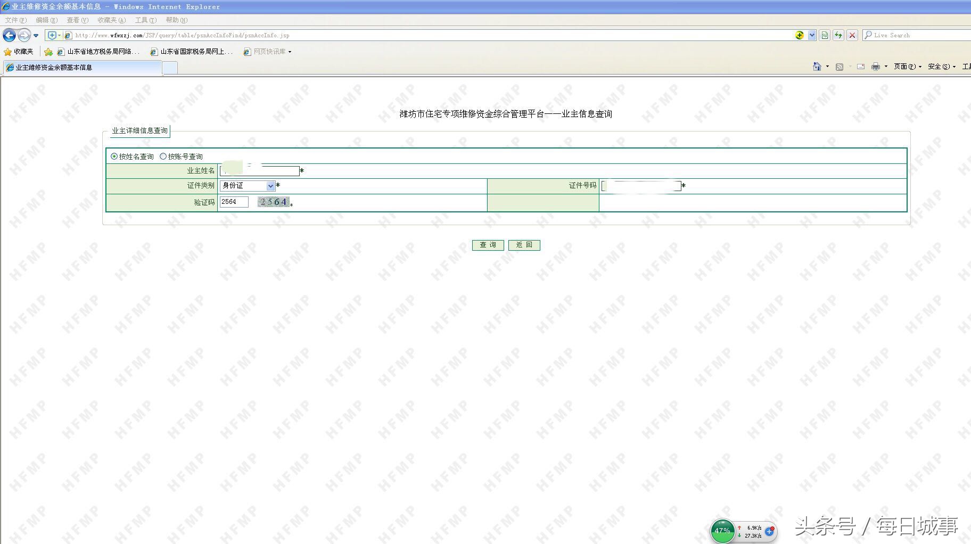Open the recent pages dropdown arrow

tap(36, 36)
